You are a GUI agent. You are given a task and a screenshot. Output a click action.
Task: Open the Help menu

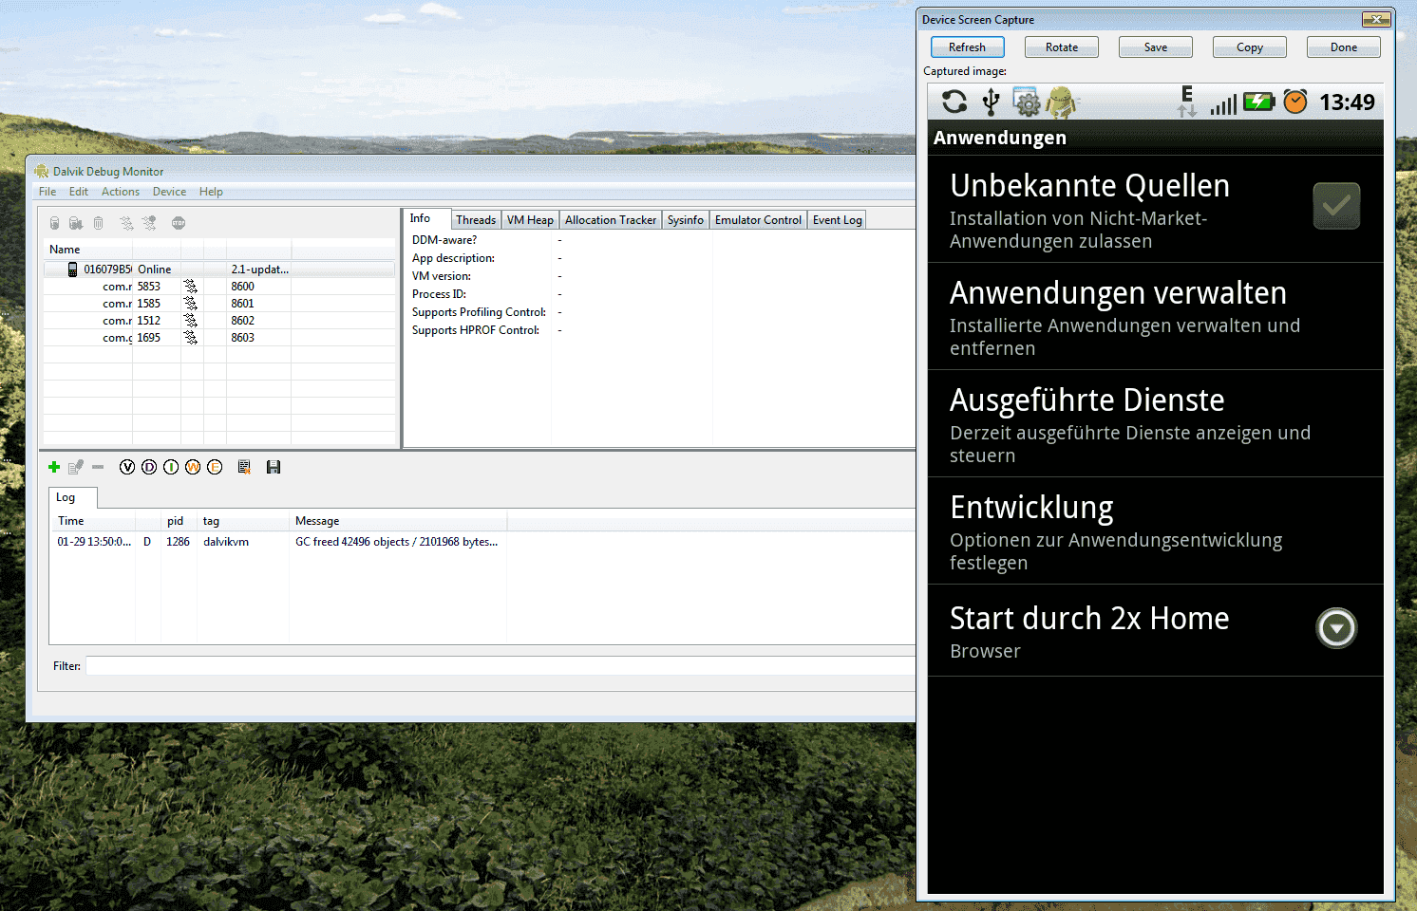point(211,192)
